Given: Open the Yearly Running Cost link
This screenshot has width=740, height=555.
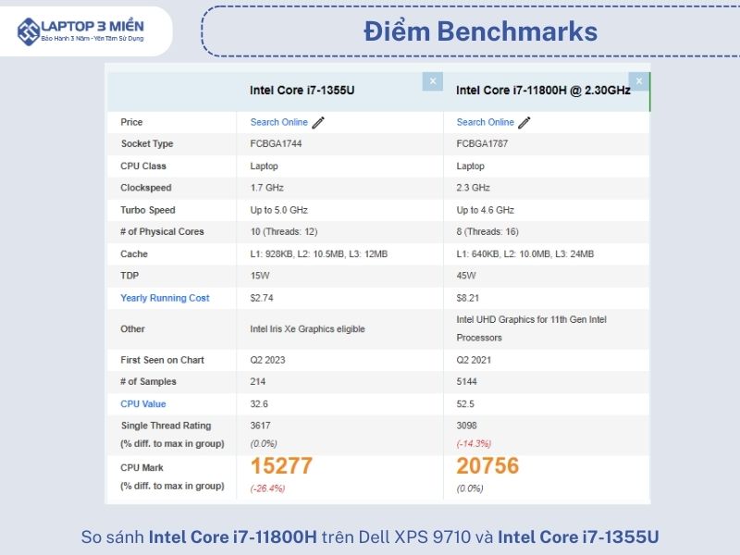Looking at the screenshot, I should tap(165, 298).
